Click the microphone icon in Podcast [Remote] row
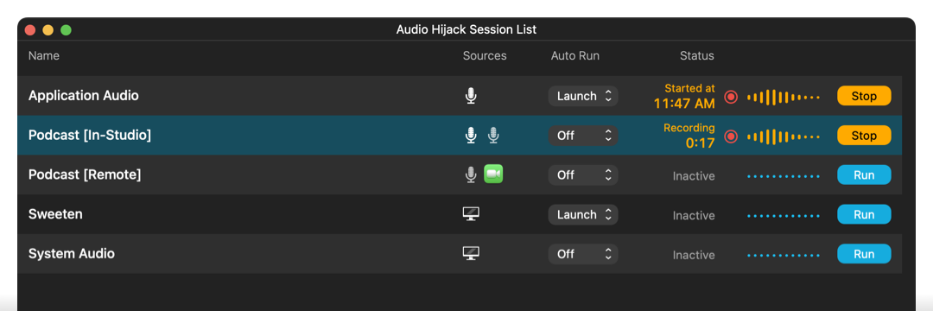 pos(471,175)
